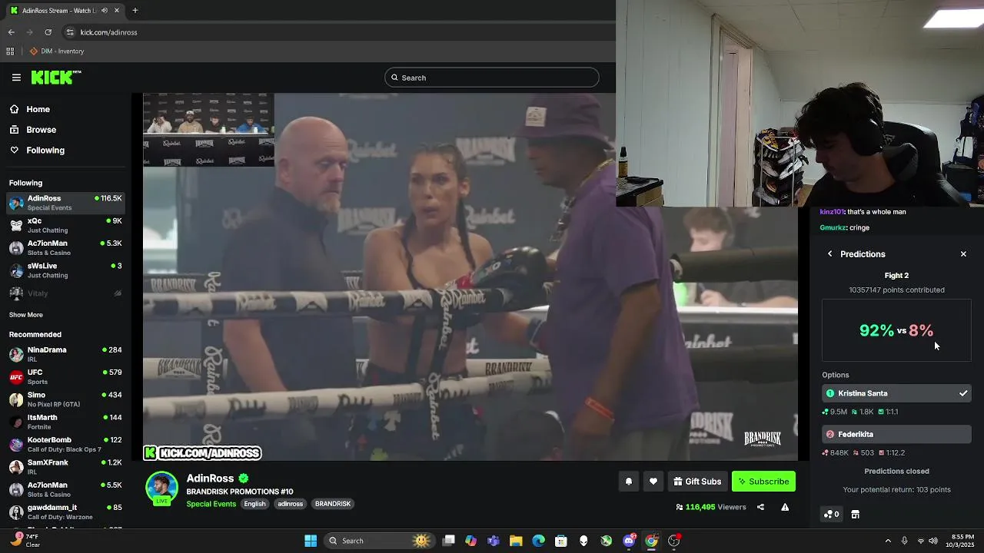Mute the AdinRoss Stream tab audio

coord(105,11)
